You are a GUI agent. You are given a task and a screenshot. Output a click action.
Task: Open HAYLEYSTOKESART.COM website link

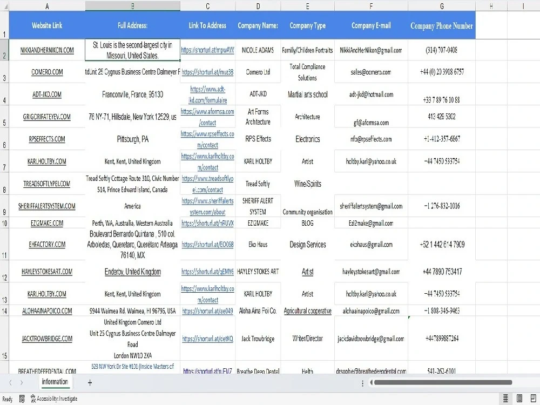(47, 272)
